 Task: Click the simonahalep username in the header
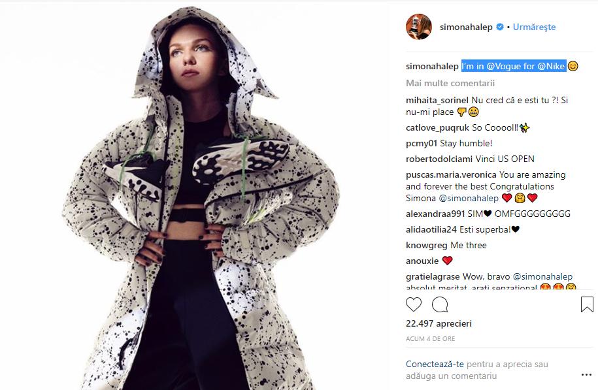[466, 27]
